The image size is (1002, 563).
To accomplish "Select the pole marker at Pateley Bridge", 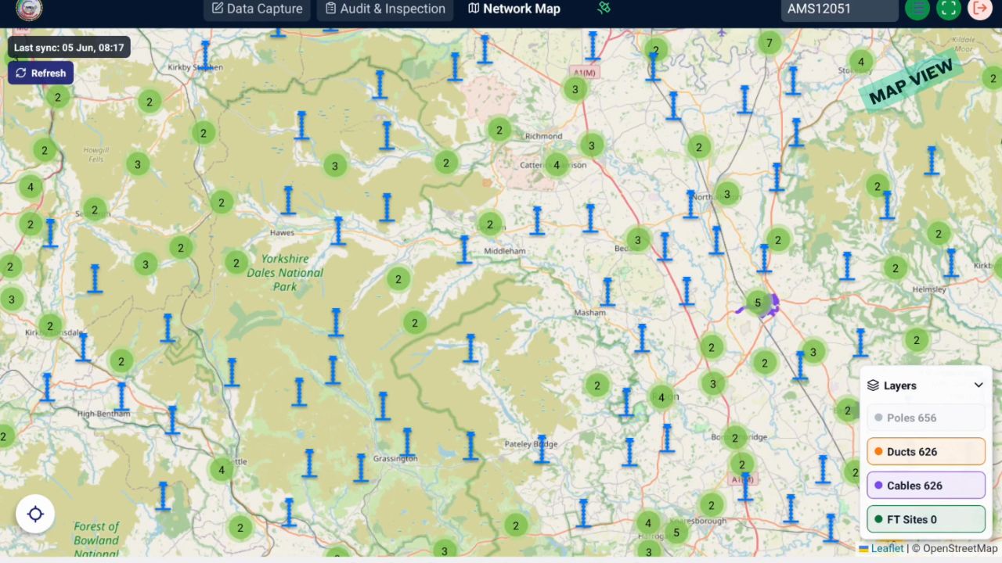I will tap(541, 449).
